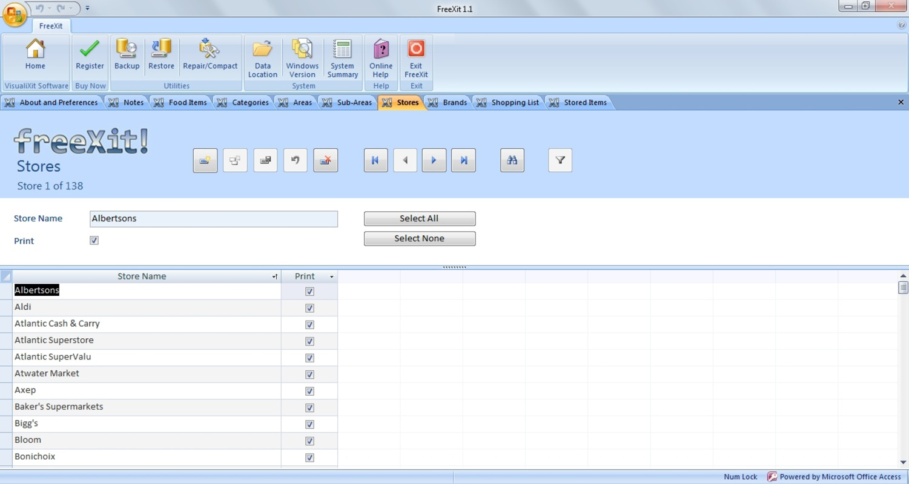Screen dimensions: 909x484
Task: Click the Office orb button
Action: [x=15, y=15]
